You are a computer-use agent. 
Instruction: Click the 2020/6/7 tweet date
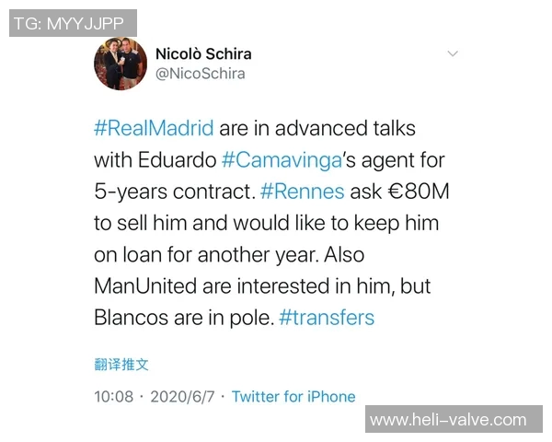click(x=184, y=397)
